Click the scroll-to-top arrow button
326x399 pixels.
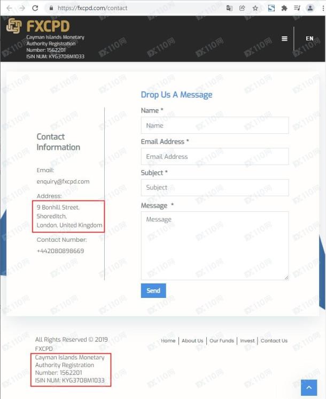point(309,388)
